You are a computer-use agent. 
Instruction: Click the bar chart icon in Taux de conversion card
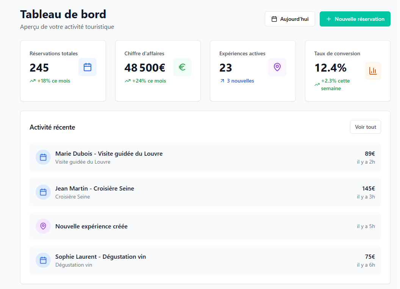[x=373, y=71]
